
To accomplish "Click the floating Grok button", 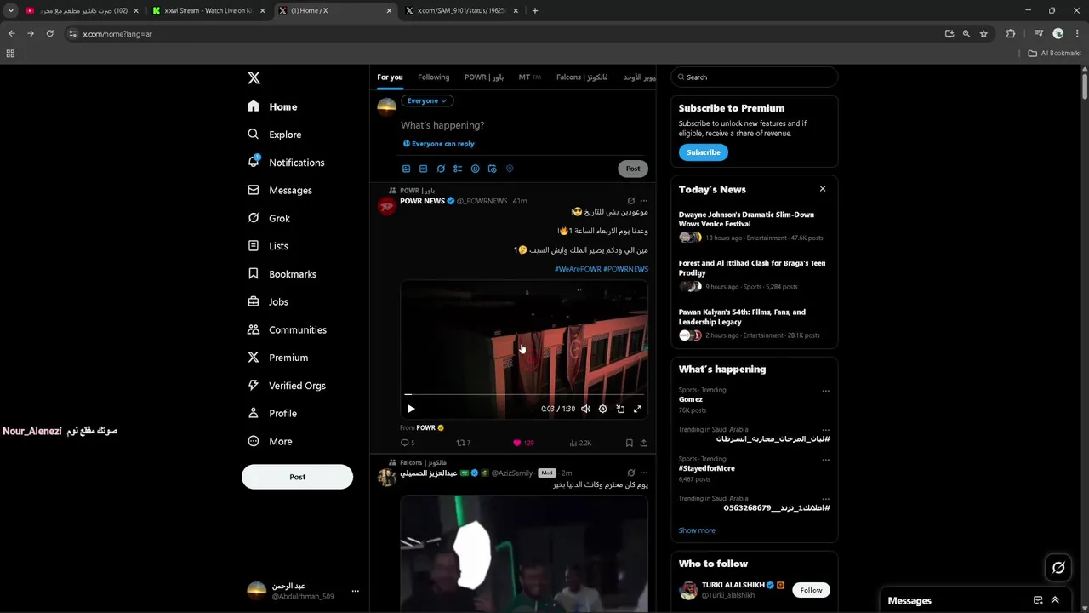I will pos(1058,568).
